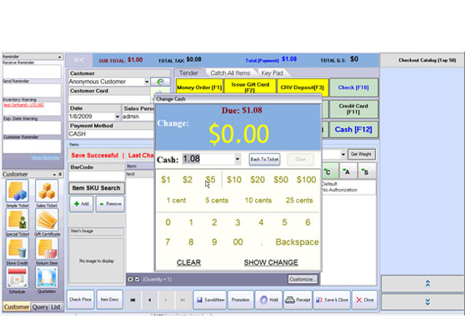Screen dimensions: 465x333
Task: Open the Simple Ticket icon
Action: coord(17,191)
